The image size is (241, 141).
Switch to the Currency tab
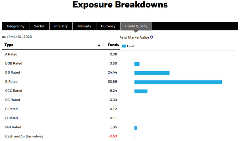108,26
